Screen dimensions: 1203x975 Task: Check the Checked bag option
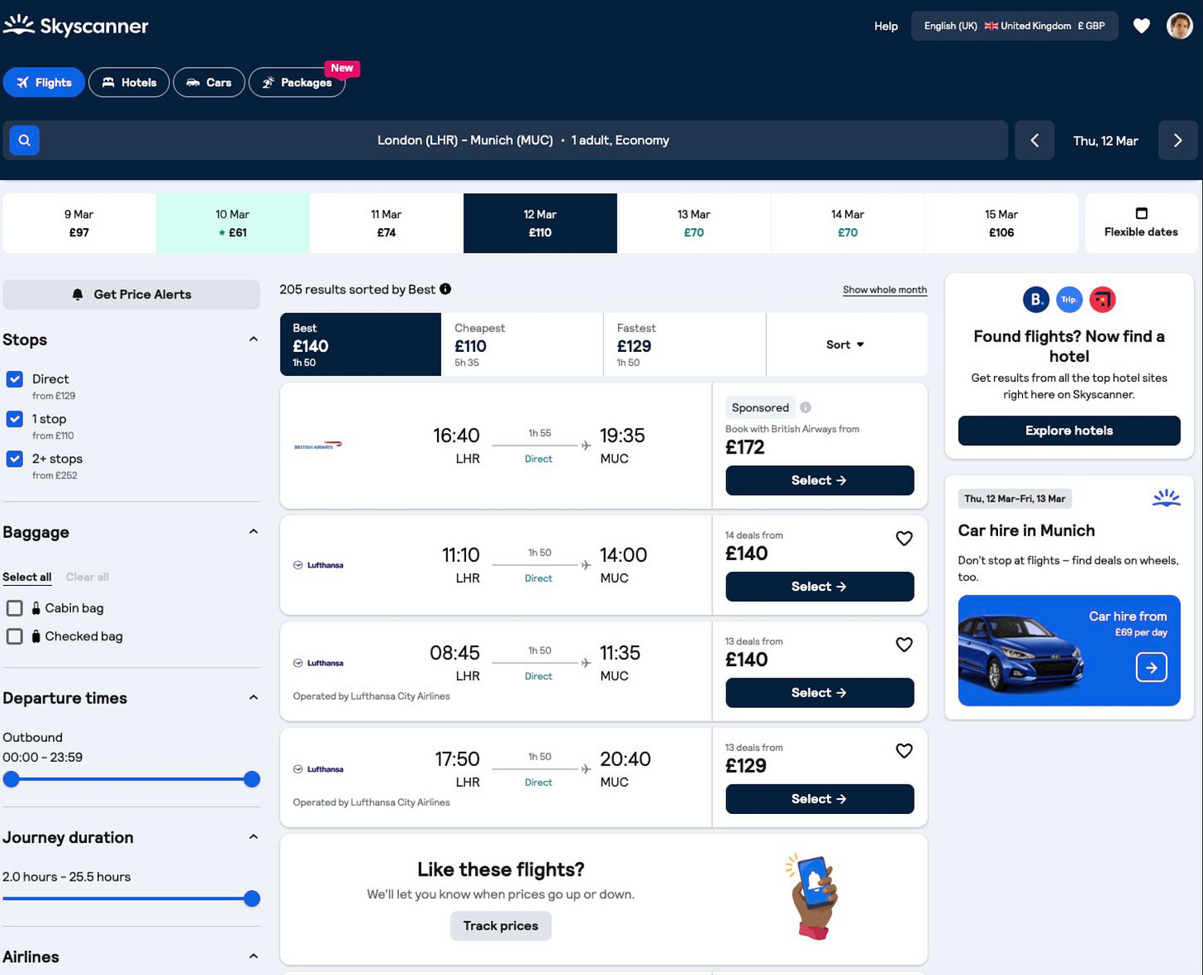click(14, 636)
